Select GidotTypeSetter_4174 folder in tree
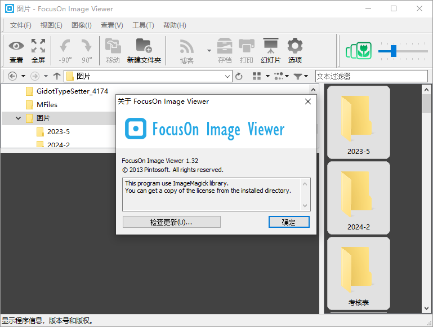This screenshot has height=327, width=433. click(x=72, y=91)
